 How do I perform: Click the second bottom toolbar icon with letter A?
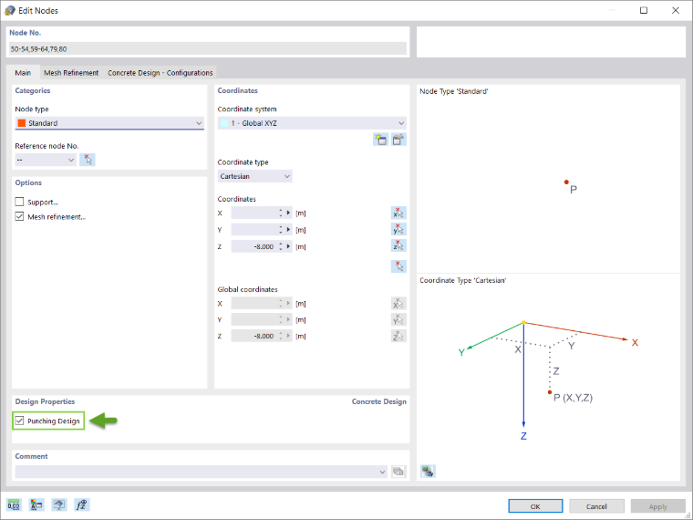click(36, 504)
